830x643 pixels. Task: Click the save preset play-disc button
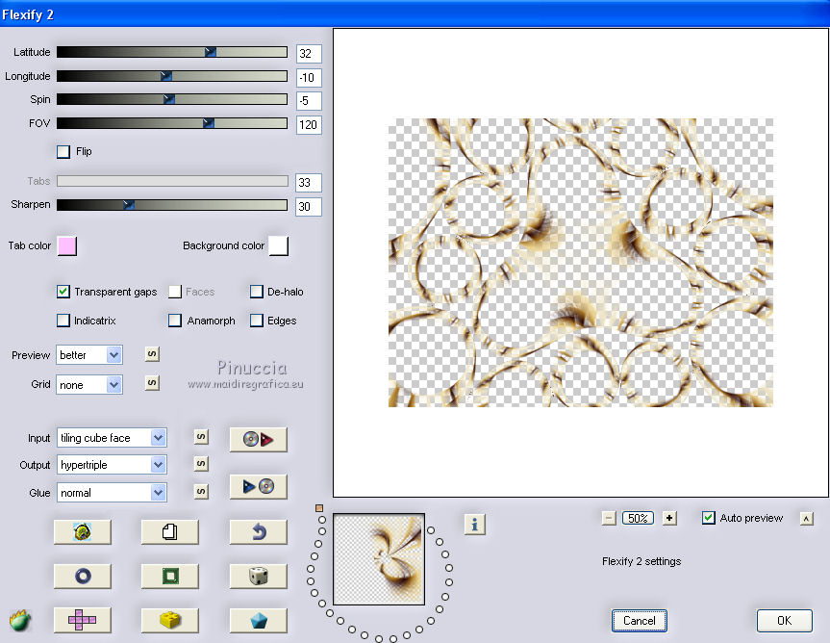[259, 486]
